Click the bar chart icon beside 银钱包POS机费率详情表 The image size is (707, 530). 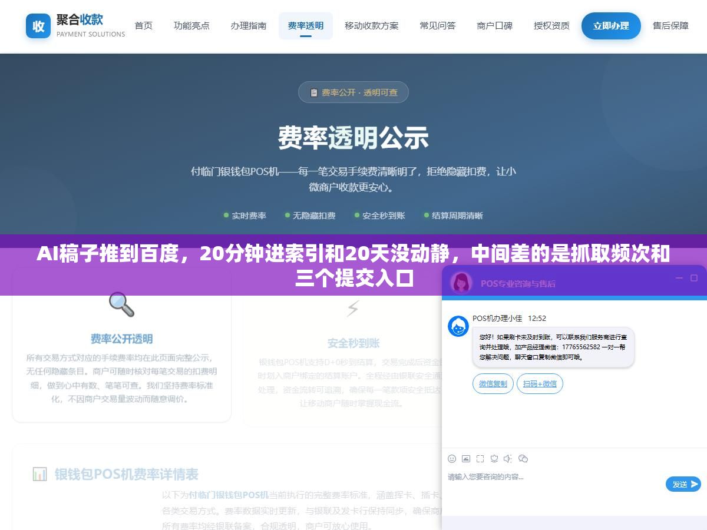pos(39,474)
